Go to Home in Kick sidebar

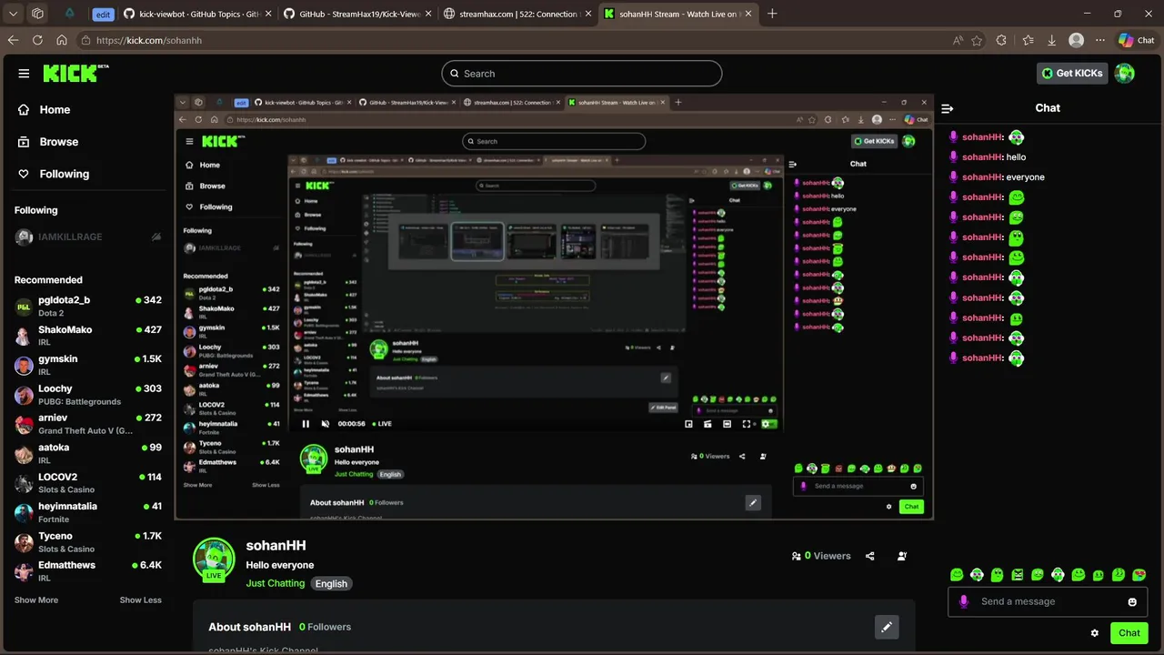tap(44, 109)
